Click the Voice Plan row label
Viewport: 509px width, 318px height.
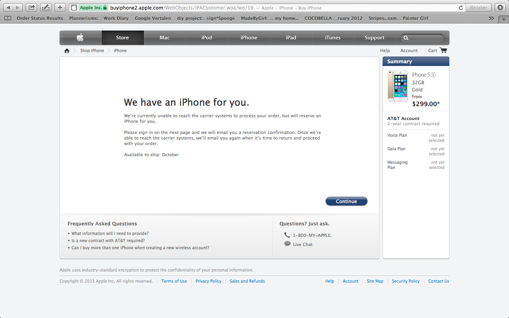tap(397, 135)
